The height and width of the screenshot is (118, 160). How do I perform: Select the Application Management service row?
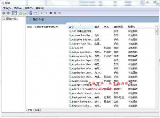click(103, 77)
